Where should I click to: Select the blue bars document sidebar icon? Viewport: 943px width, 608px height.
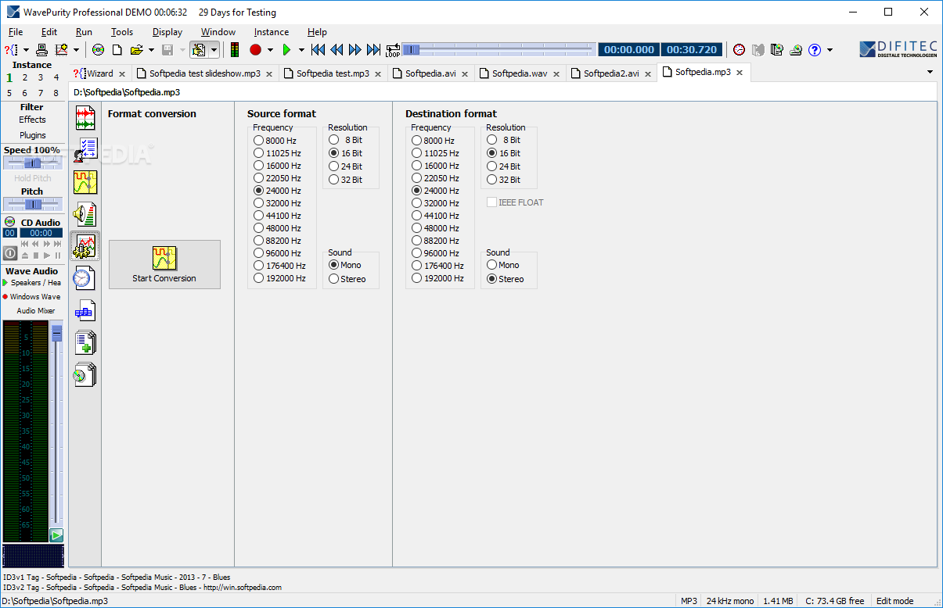(x=85, y=310)
